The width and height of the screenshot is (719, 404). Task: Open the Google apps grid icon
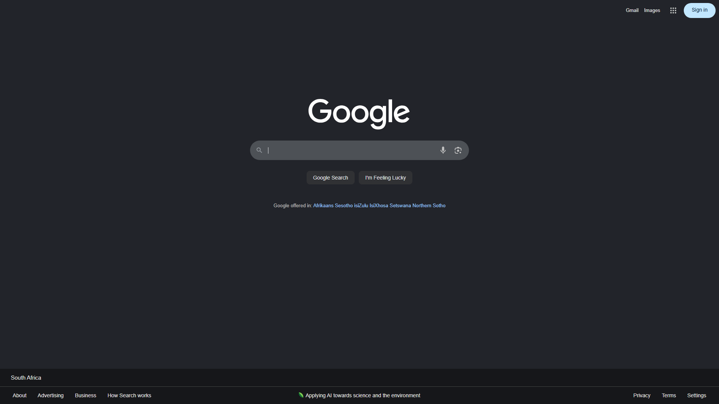point(673,10)
